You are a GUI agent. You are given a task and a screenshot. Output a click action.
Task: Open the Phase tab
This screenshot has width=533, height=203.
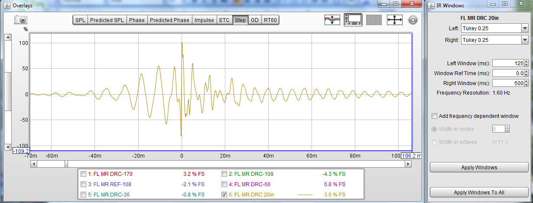137,20
